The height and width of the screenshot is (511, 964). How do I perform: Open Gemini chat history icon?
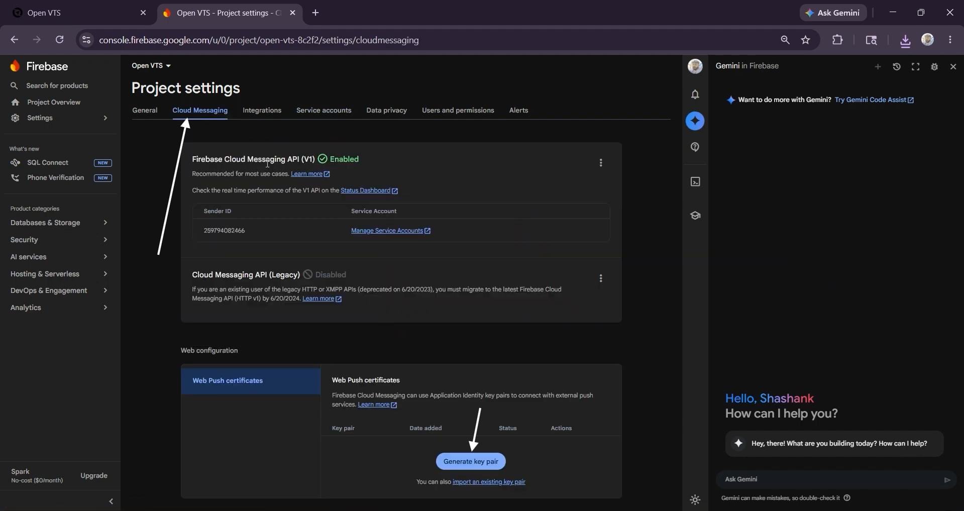(897, 67)
